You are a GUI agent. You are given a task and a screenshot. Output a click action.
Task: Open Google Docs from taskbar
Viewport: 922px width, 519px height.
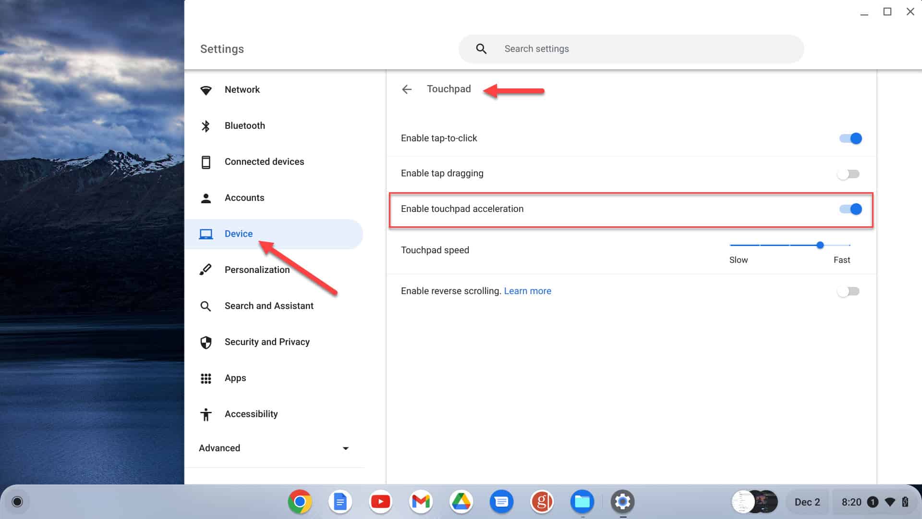[340, 502]
